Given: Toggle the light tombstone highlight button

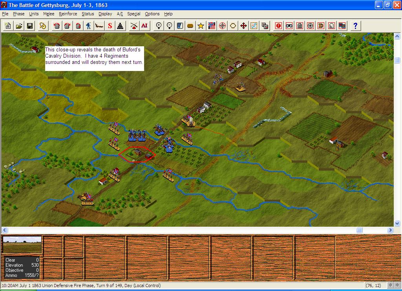Looking at the screenshot, I should [332, 25].
